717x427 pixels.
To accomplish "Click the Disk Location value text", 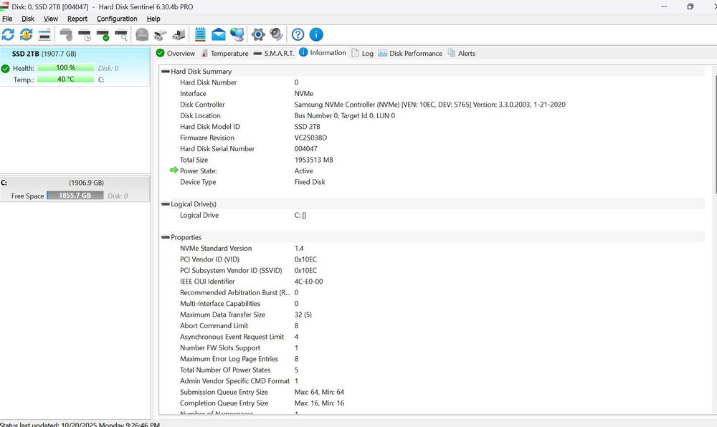I will pos(345,115).
